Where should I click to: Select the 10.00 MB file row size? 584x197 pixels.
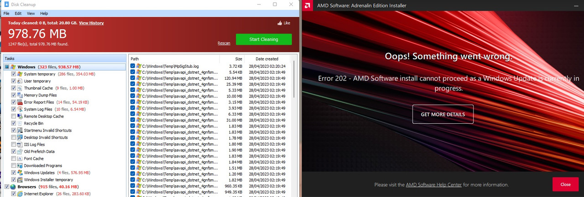235,96
